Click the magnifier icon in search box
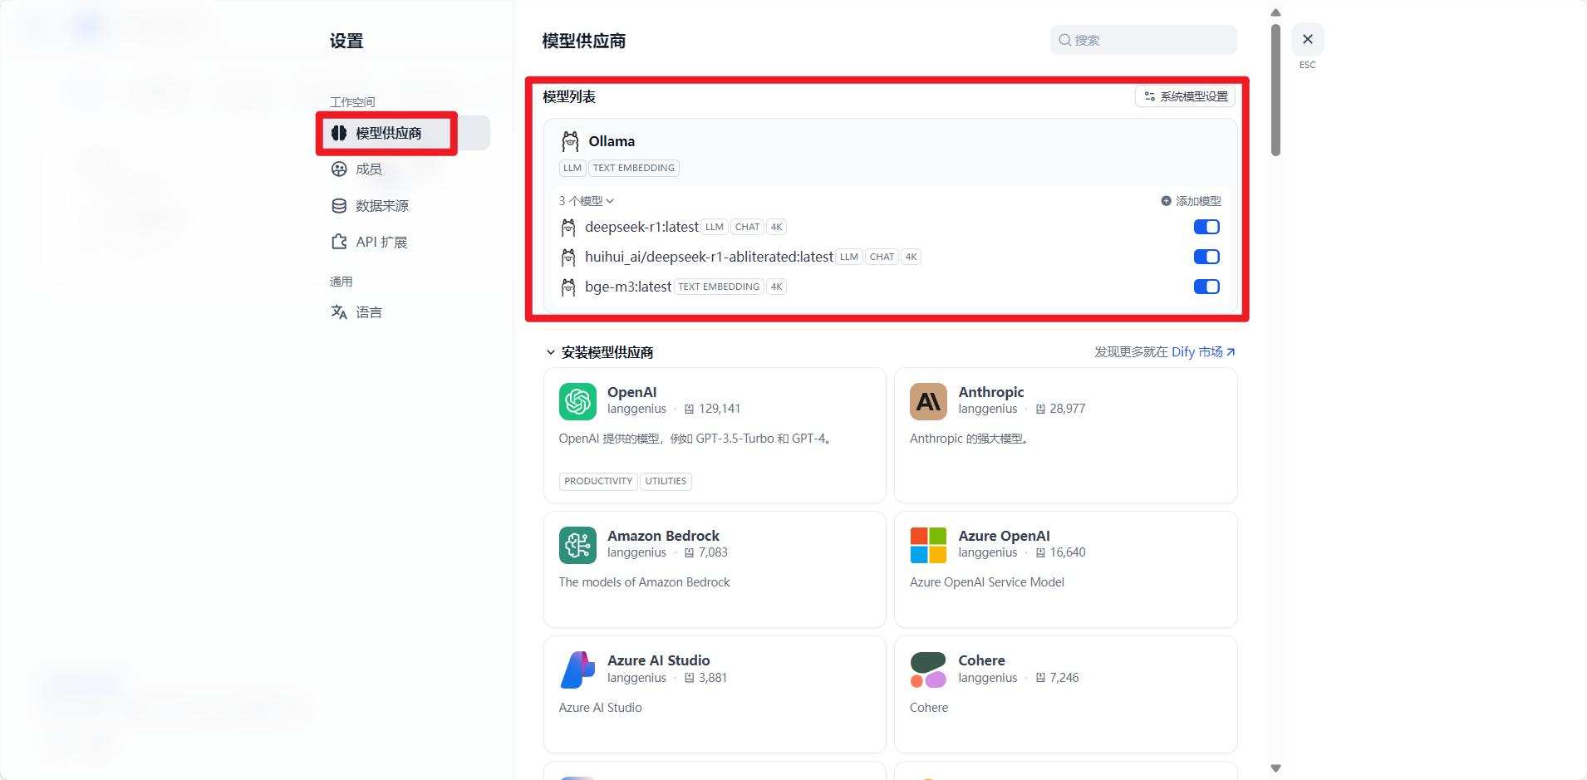Viewport: 1587px width, 780px height. click(1064, 40)
